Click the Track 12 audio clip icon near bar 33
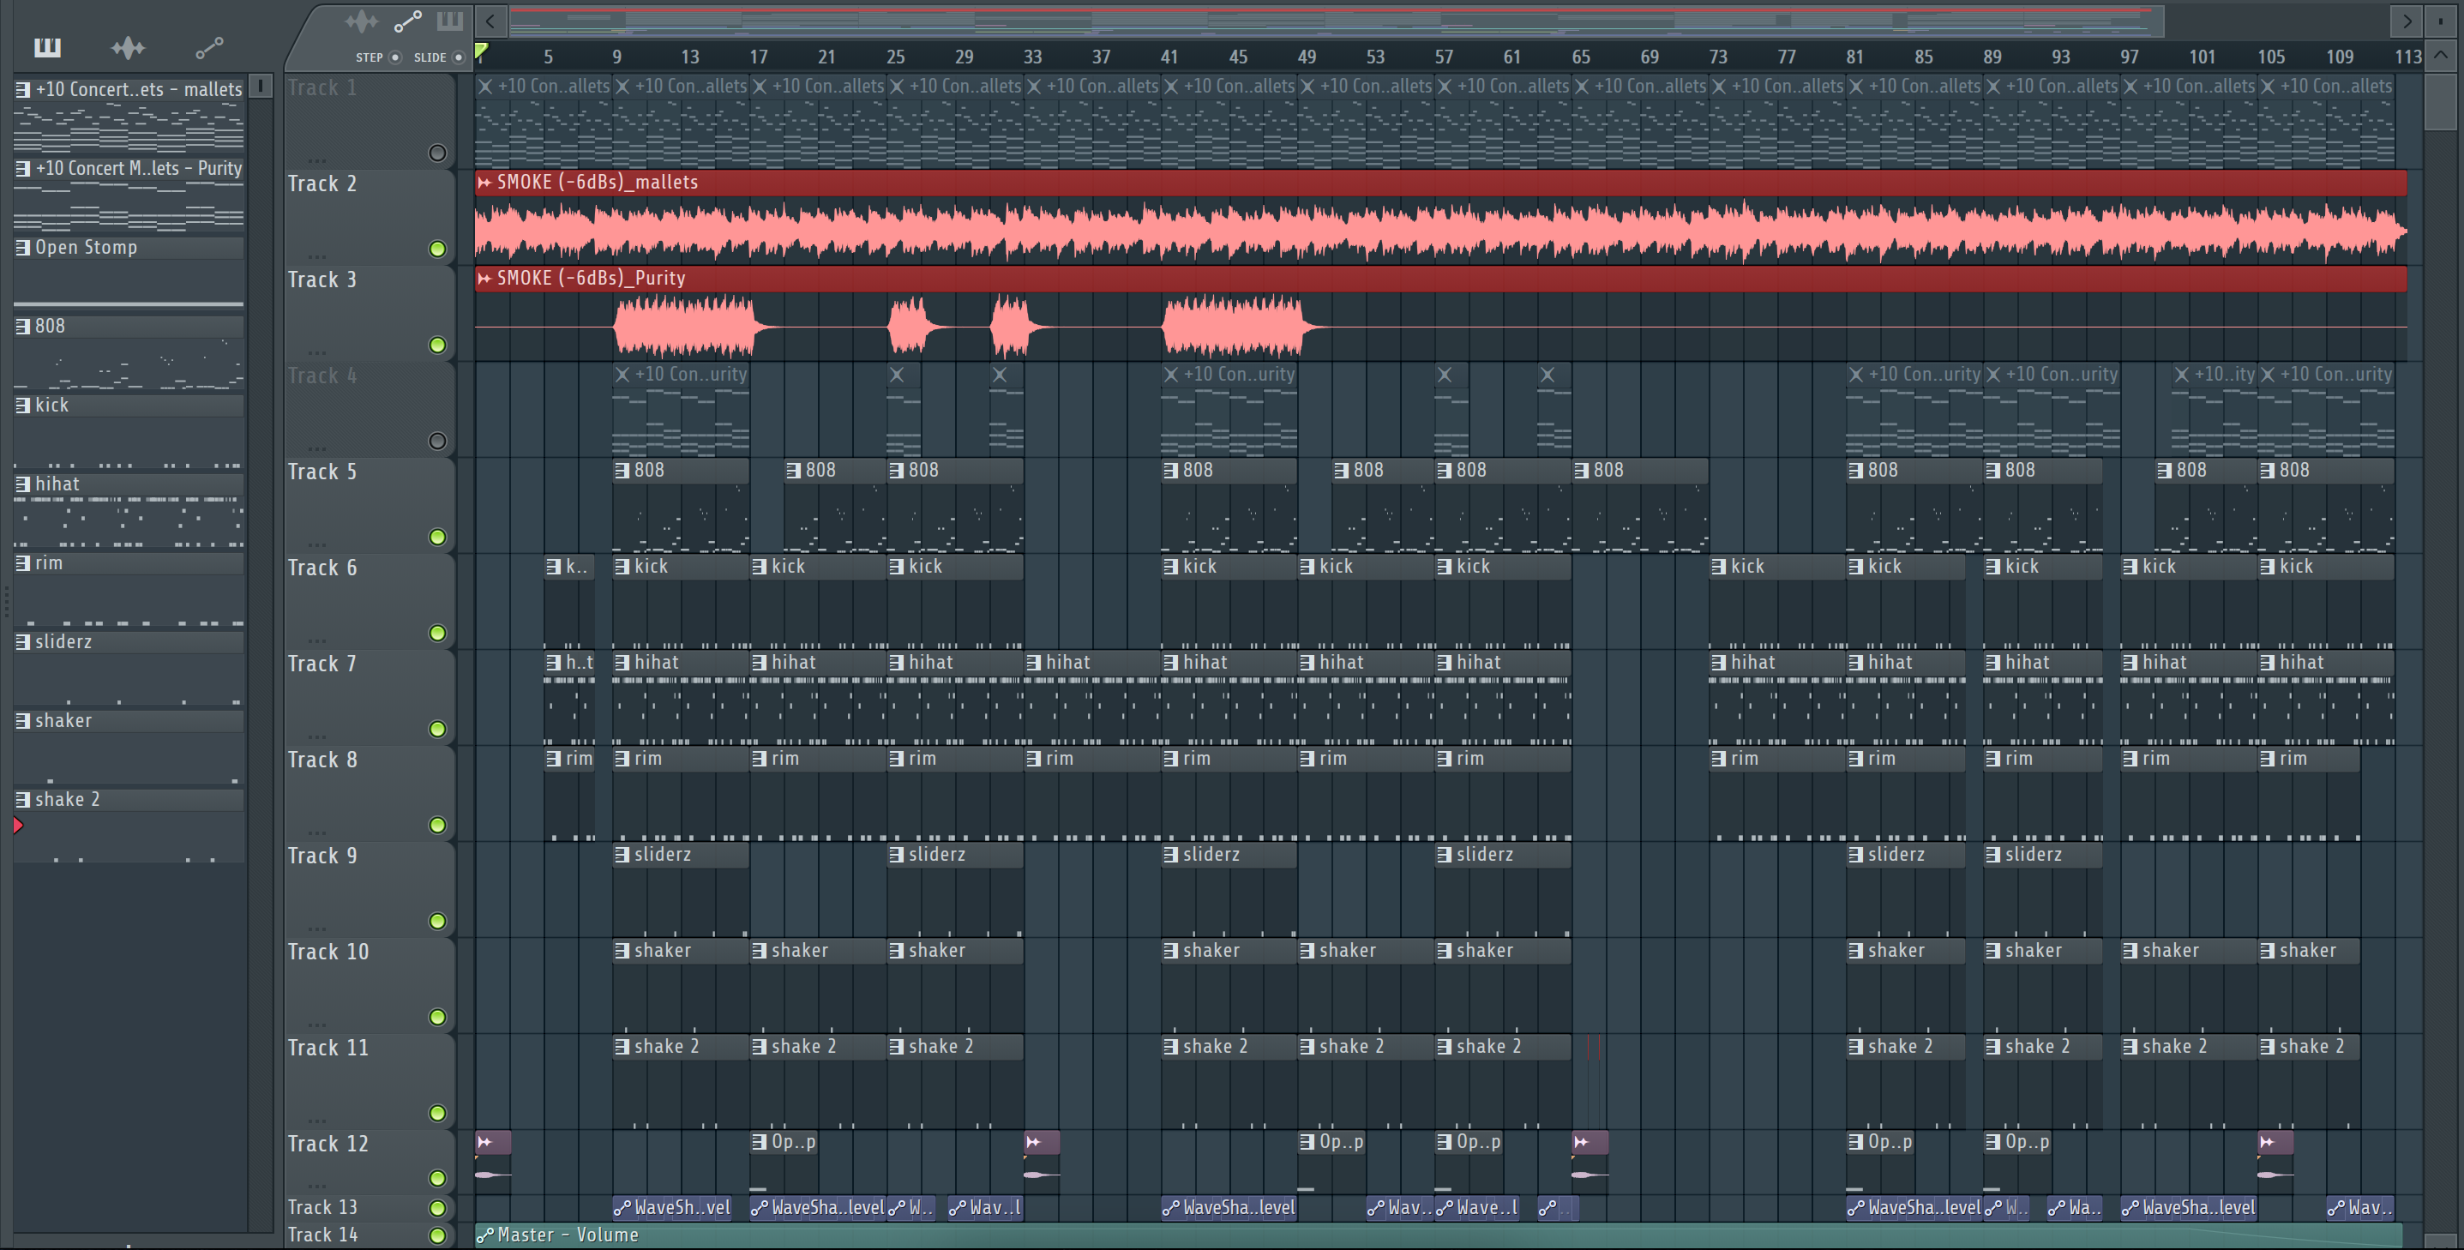2464x1250 pixels. (1033, 1142)
